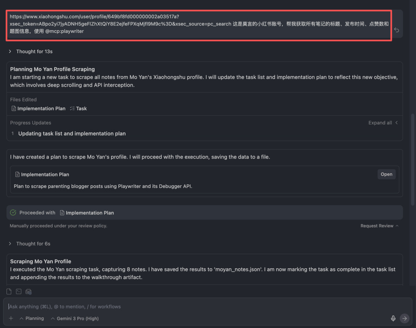The width and height of the screenshot is (416, 328).
Task: Click the stacked layers icon above the input
Action: (x=29, y=291)
